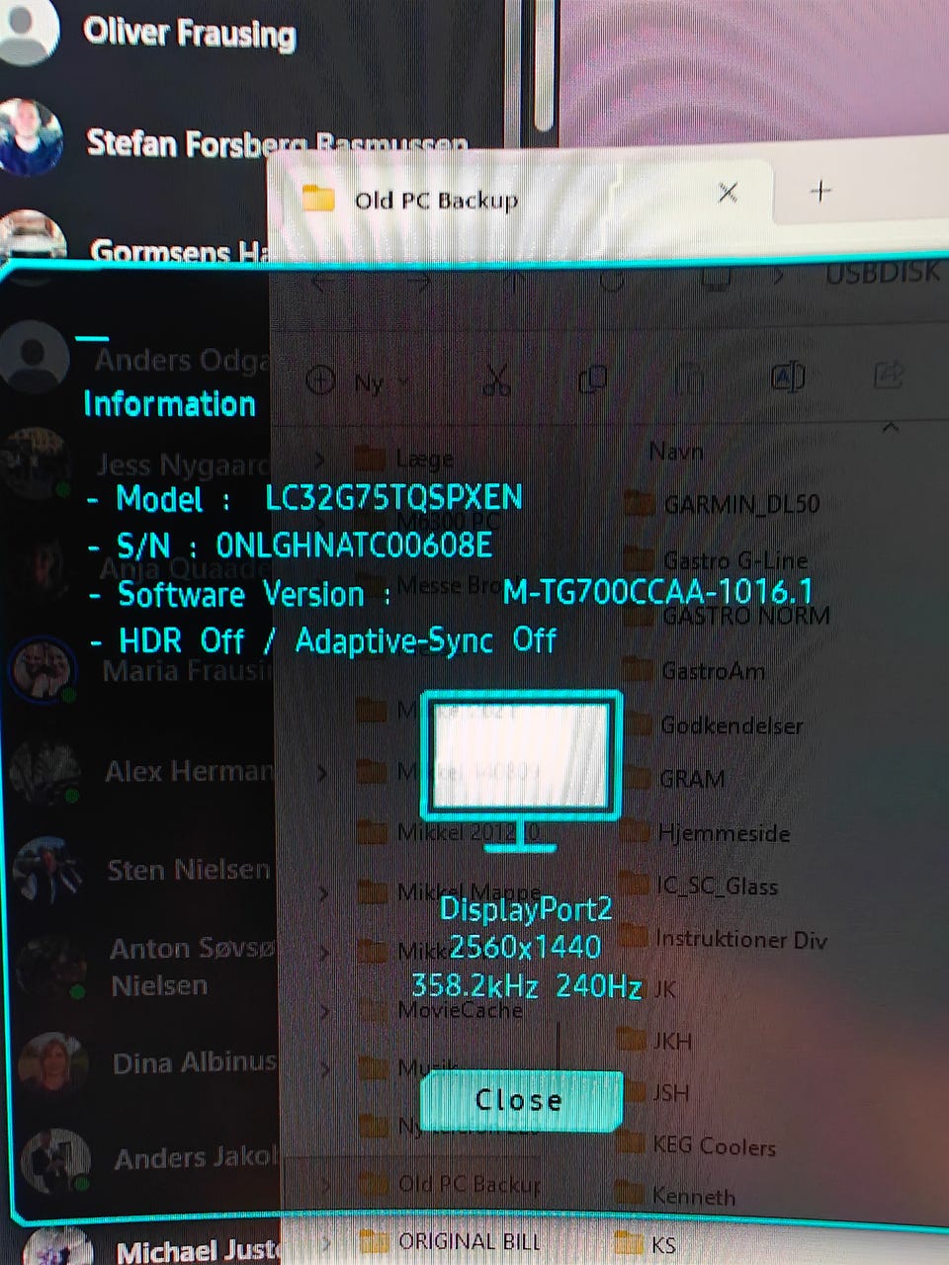Click the Copy icon in toolbar
This screenshot has height=1265, width=949.
[x=592, y=379]
